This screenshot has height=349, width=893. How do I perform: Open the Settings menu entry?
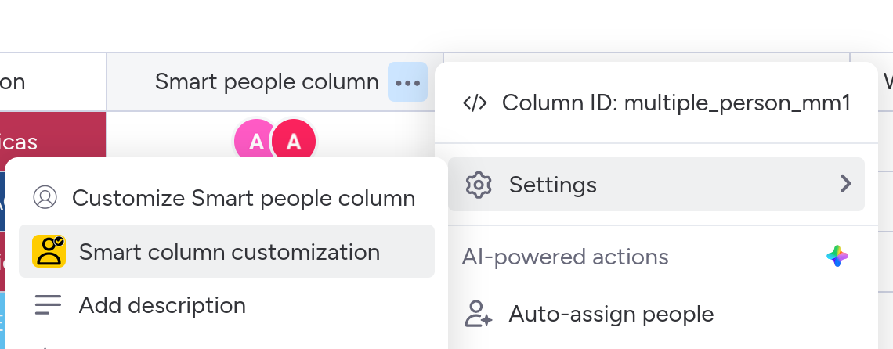tap(553, 185)
